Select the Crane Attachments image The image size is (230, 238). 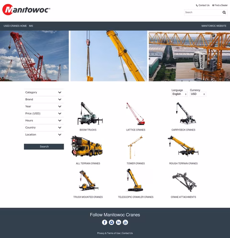click(184, 182)
